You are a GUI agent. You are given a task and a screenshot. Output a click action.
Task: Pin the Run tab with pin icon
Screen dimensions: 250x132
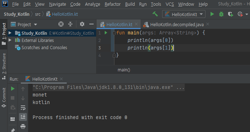click(x=13, y=130)
